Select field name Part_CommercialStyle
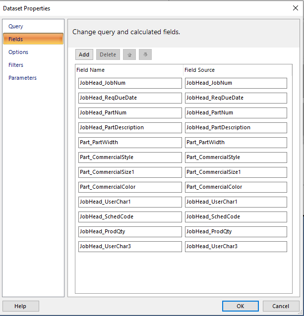The image size is (304, 316). point(130,158)
